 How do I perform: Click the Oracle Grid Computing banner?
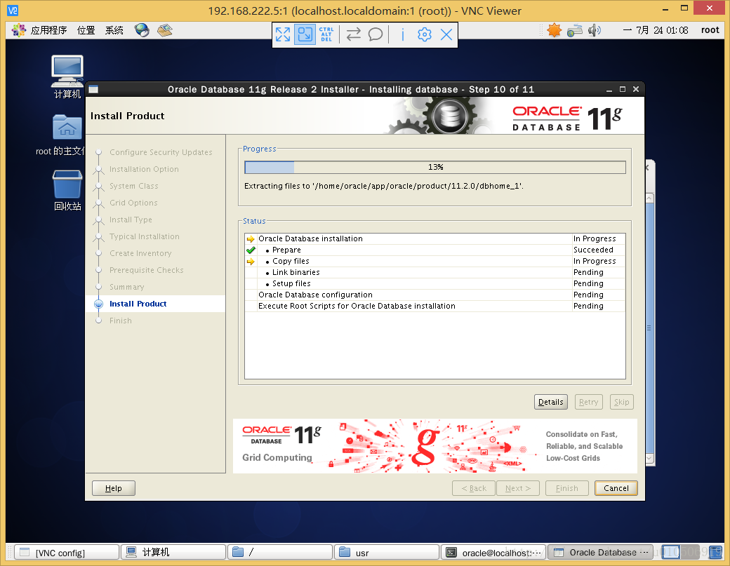click(434, 446)
